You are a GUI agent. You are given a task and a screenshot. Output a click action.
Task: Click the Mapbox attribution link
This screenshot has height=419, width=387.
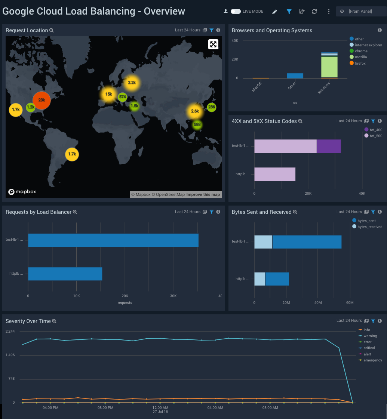[22, 192]
